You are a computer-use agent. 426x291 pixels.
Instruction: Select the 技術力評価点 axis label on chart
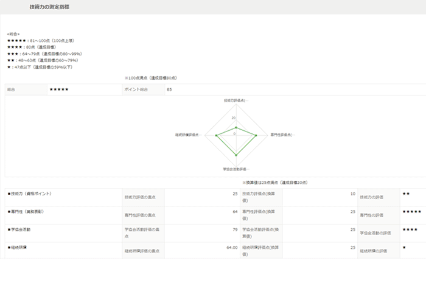pos(236,100)
